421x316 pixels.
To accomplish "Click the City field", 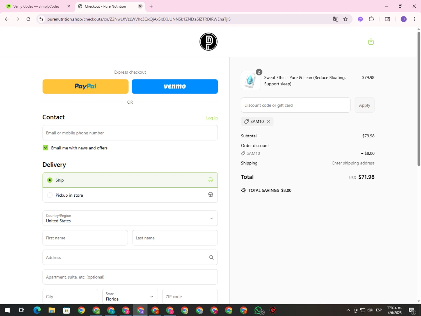I will tap(70, 296).
